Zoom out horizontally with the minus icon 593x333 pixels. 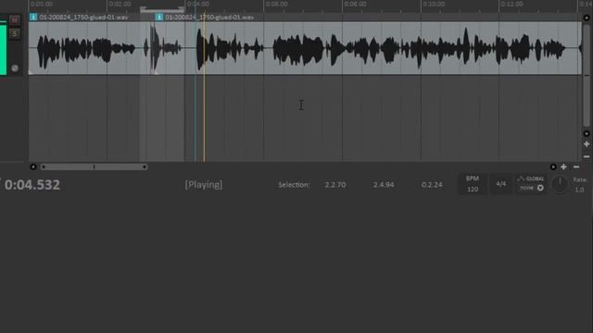point(576,166)
